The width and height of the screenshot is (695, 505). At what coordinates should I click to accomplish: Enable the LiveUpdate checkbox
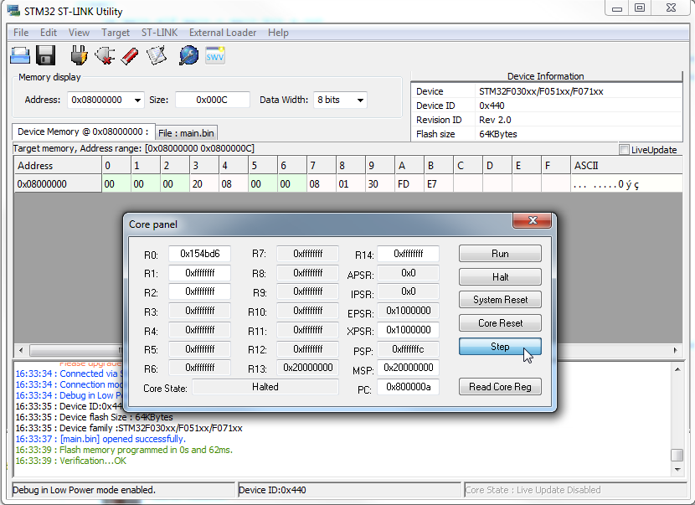tap(624, 150)
